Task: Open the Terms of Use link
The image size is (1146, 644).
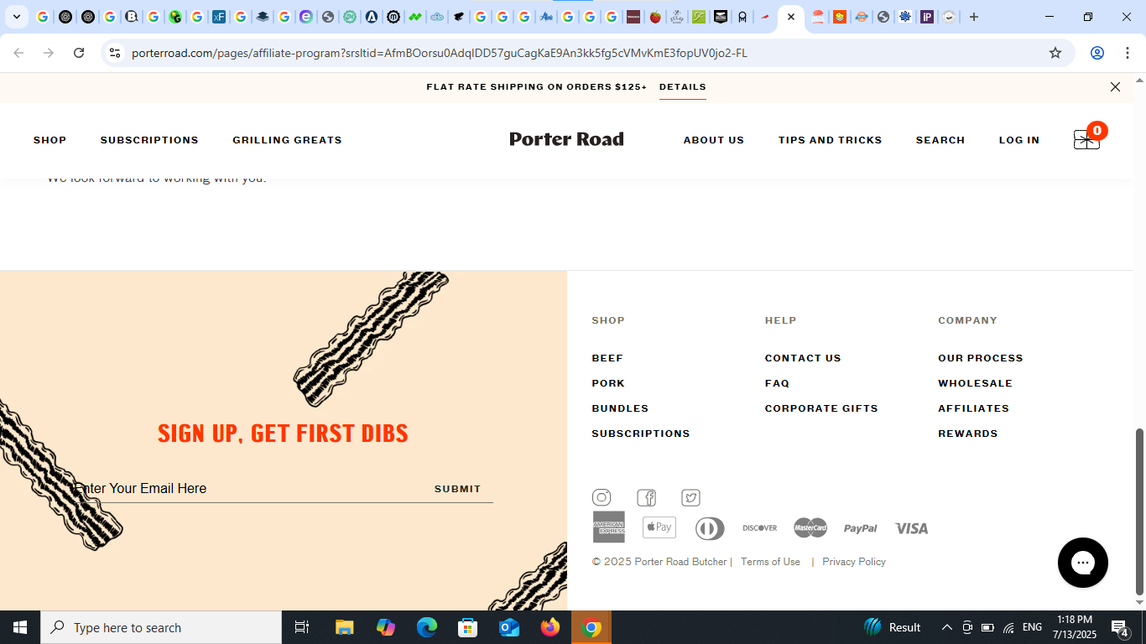Action: coord(770,562)
